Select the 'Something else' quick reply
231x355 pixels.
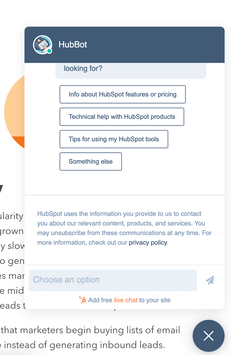tap(90, 161)
